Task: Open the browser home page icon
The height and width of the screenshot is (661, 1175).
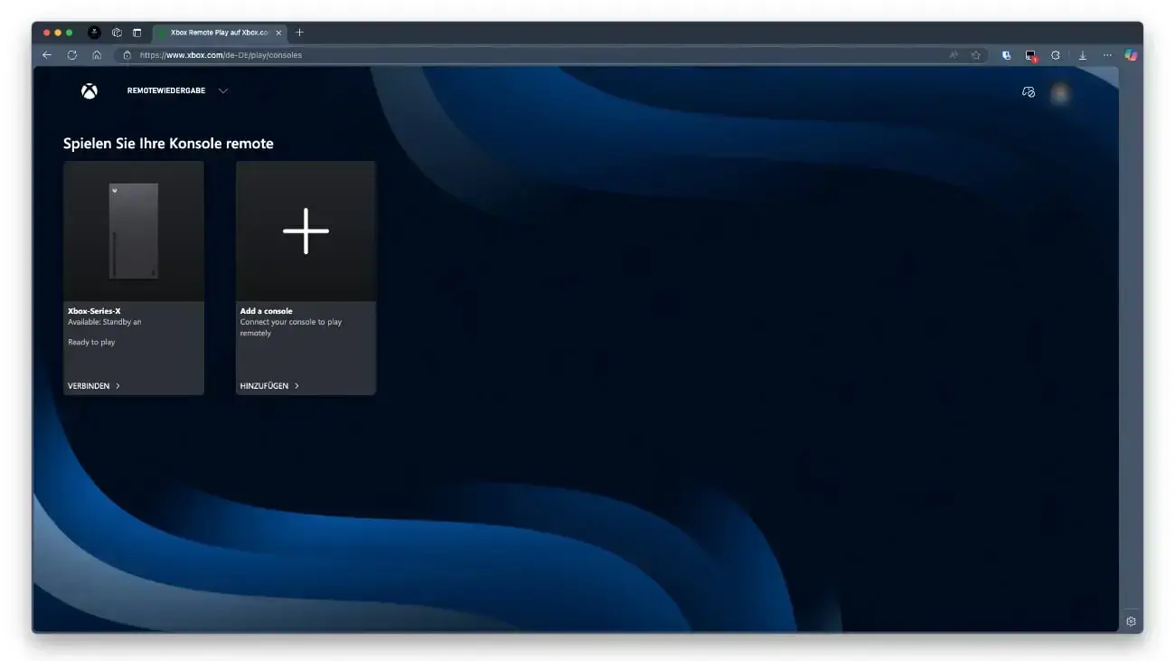Action: coord(97,55)
